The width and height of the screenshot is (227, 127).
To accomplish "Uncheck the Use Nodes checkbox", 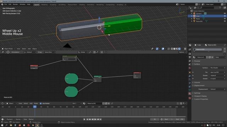I will [41, 103].
